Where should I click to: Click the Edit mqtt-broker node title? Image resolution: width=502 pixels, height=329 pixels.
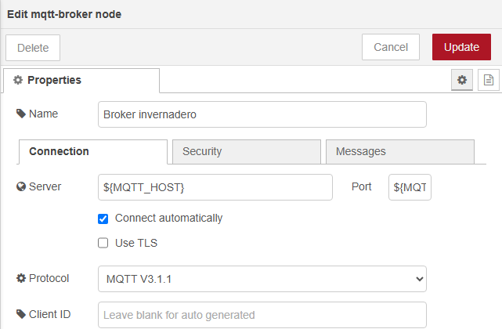pos(64,14)
